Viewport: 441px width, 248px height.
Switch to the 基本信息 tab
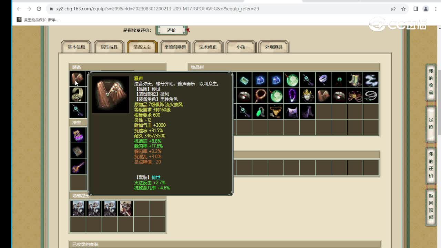[76, 47]
